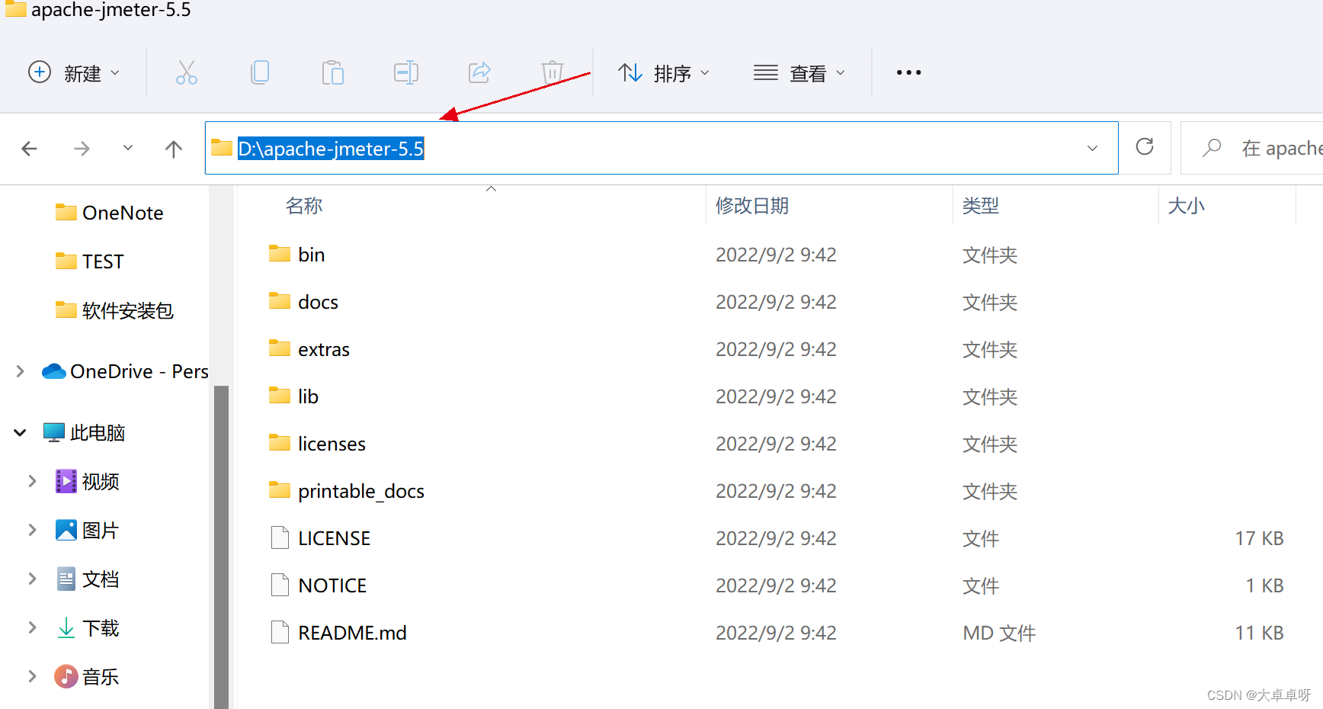Open the See more ellipsis menu
The height and width of the screenshot is (709, 1323).
click(x=908, y=72)
